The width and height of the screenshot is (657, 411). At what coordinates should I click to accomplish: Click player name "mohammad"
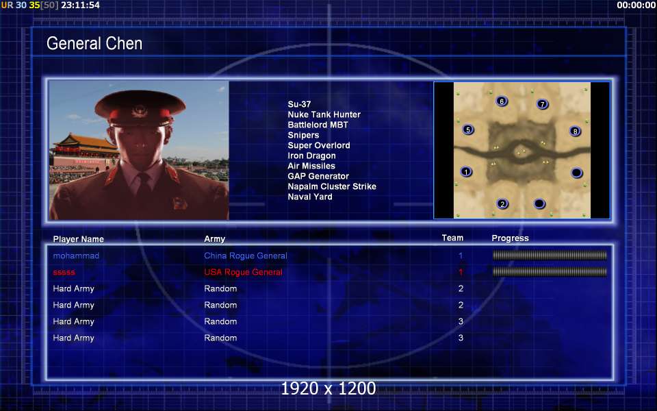pos(76,256)
